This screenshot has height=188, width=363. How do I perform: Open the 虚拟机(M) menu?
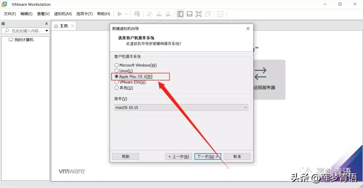[63, 14]
